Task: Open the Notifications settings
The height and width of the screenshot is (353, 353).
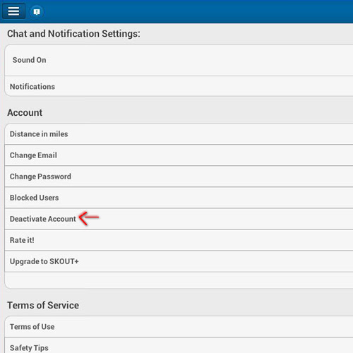Action: pos(179,86)
